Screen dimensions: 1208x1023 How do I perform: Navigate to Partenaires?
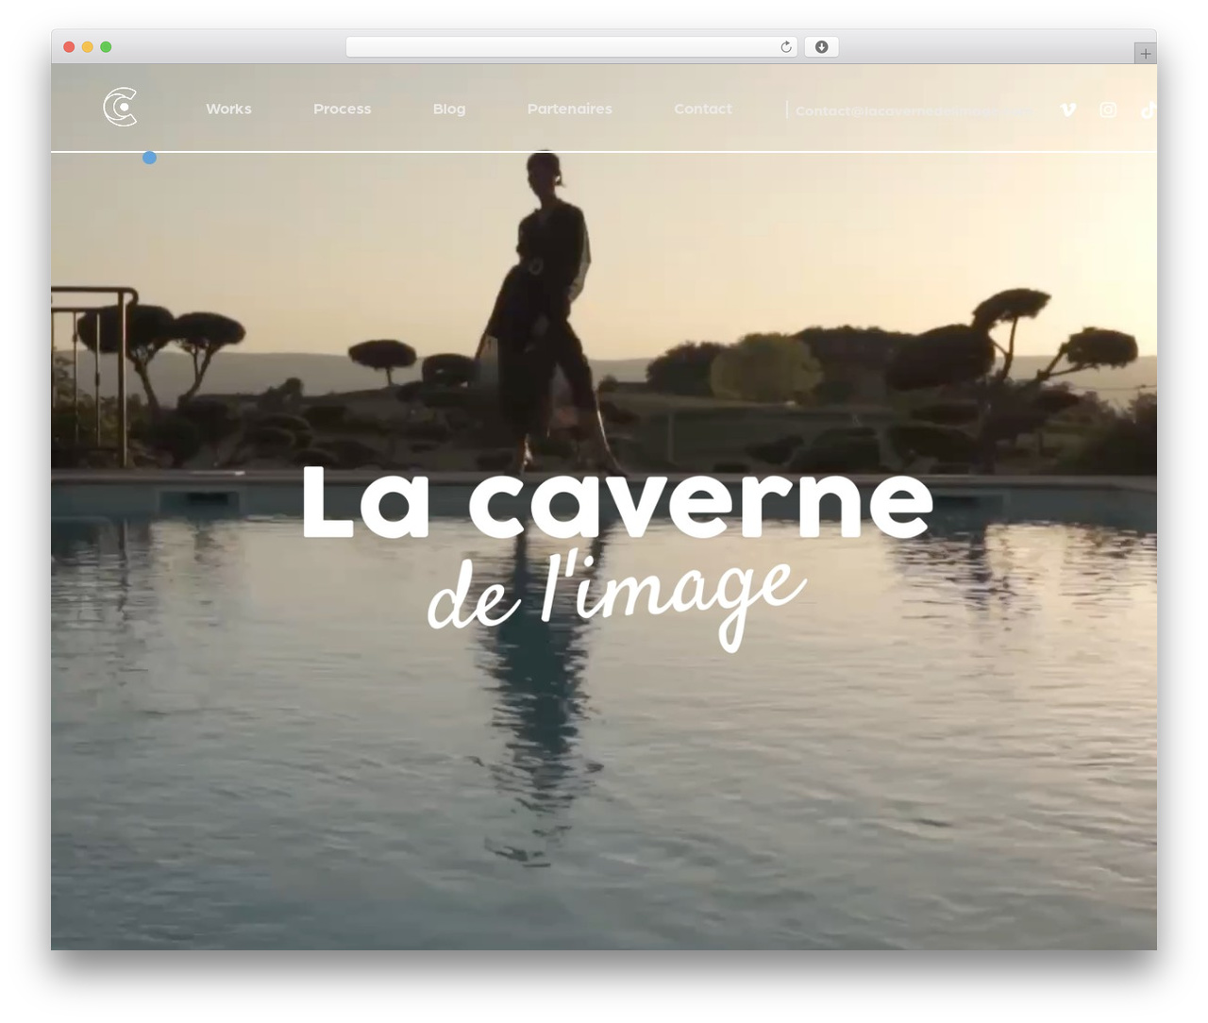coord(569,109)
